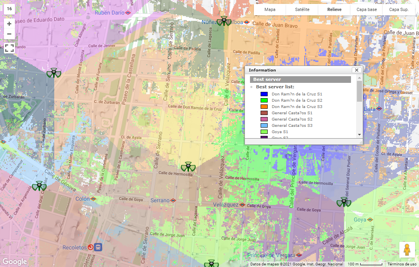Collapse the Best server section header
Viewport: 419px width, 267px height.
point(300,79)
